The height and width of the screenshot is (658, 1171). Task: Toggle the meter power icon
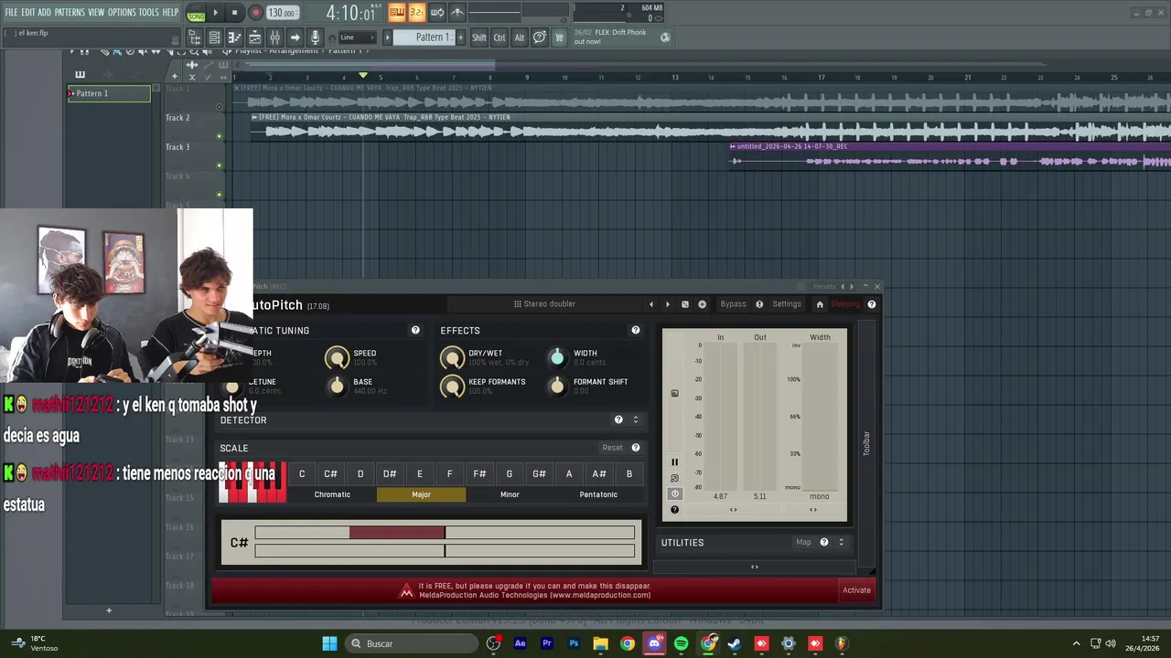click(675, 493)
